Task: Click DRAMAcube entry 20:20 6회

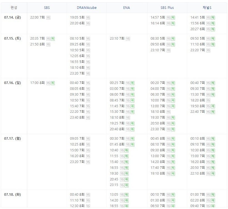Action: pos(77,23)
